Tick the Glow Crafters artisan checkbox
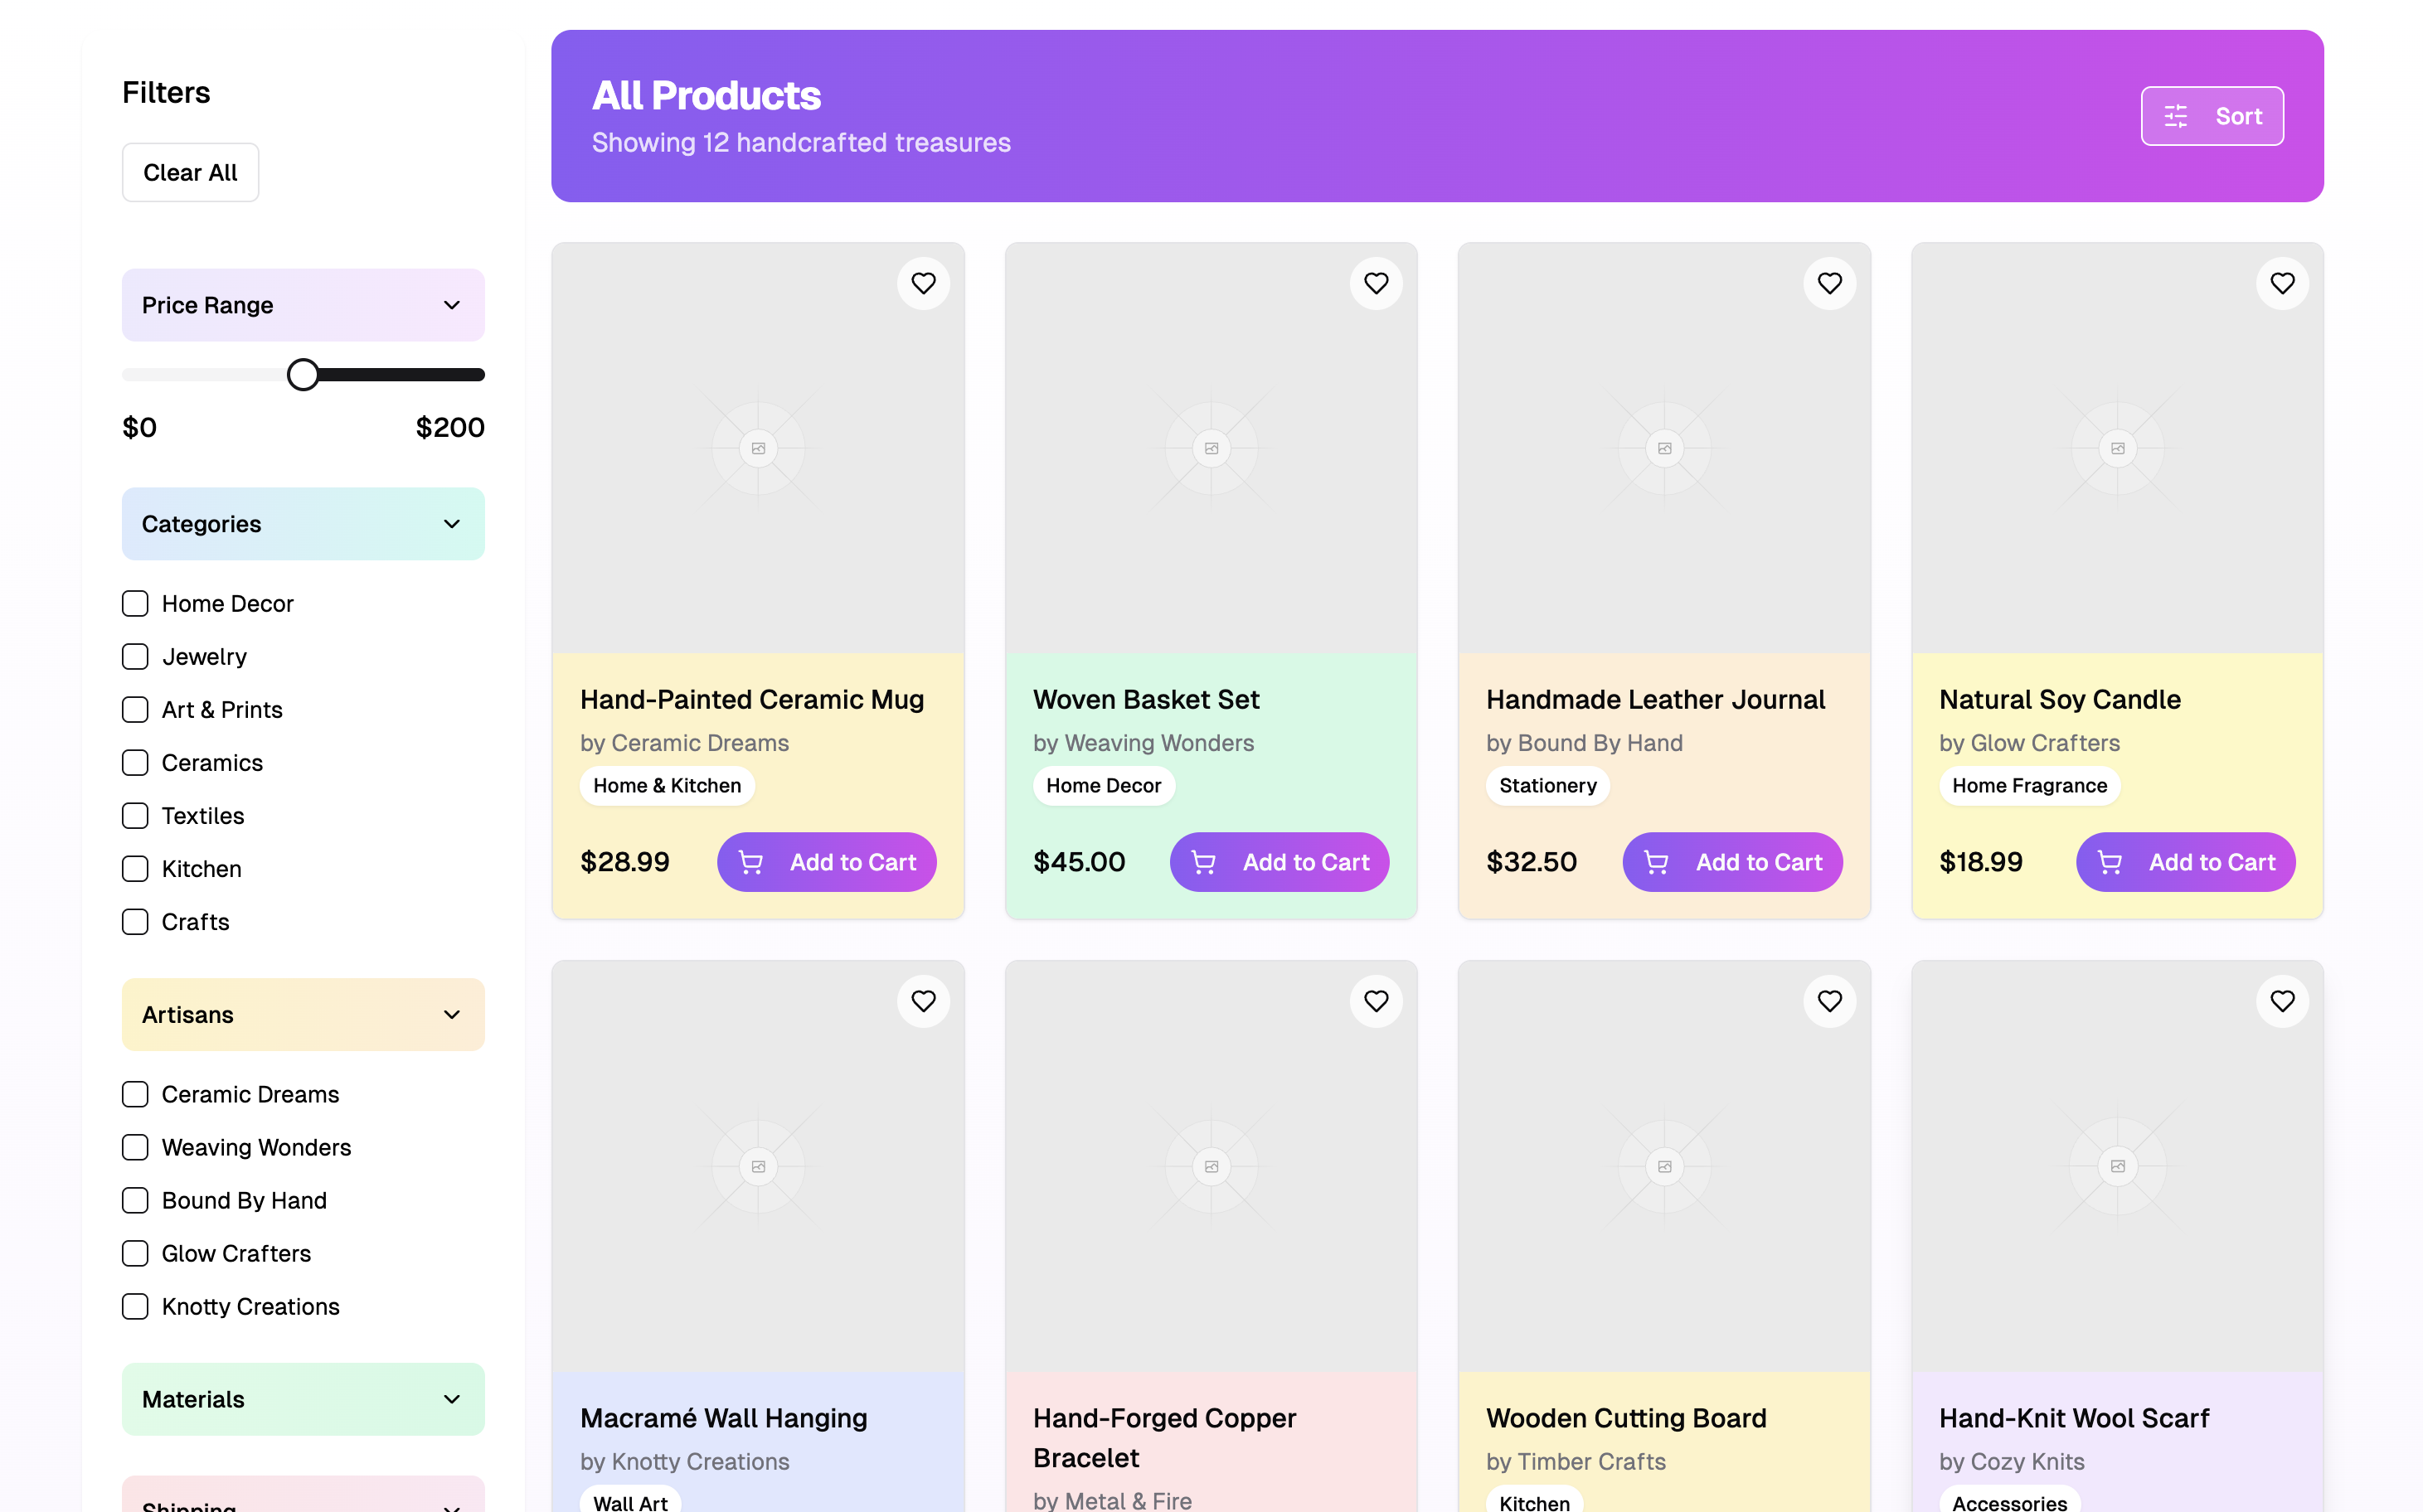Image resolution: width=2423 pixels, height=1512 pixels. [x=135, y=1254]
